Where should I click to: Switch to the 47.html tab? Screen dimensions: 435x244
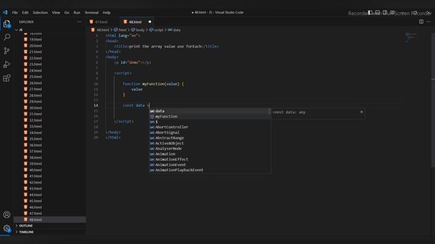coord(101,22)
